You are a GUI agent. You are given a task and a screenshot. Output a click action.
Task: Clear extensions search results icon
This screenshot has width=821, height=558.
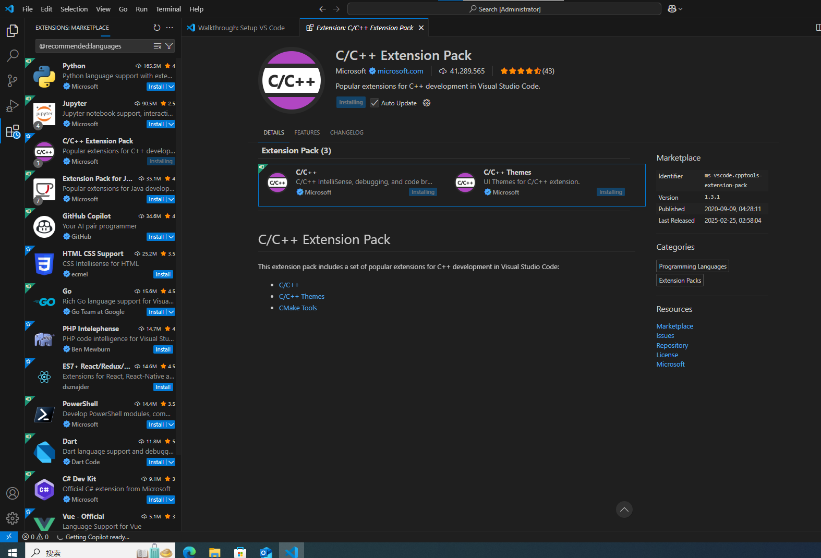(158, 46)
